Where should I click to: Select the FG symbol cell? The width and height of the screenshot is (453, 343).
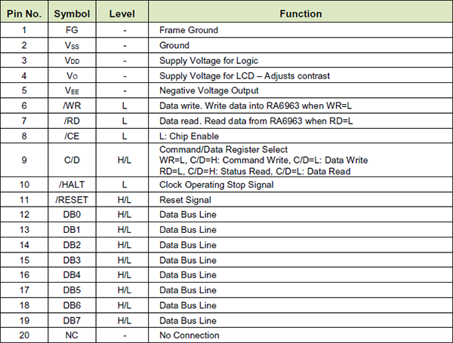coord(72,30)
